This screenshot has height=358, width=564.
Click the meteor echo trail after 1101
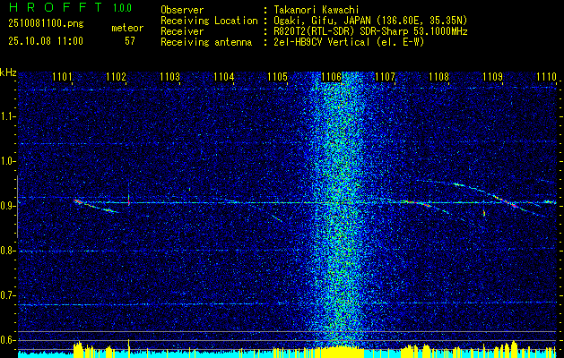pyautogui.click(x=96, y=206)
